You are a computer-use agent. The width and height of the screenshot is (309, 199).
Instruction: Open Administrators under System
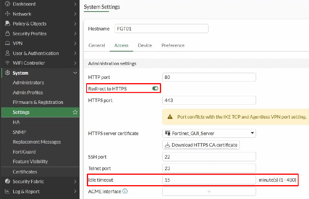click(28, 82)
